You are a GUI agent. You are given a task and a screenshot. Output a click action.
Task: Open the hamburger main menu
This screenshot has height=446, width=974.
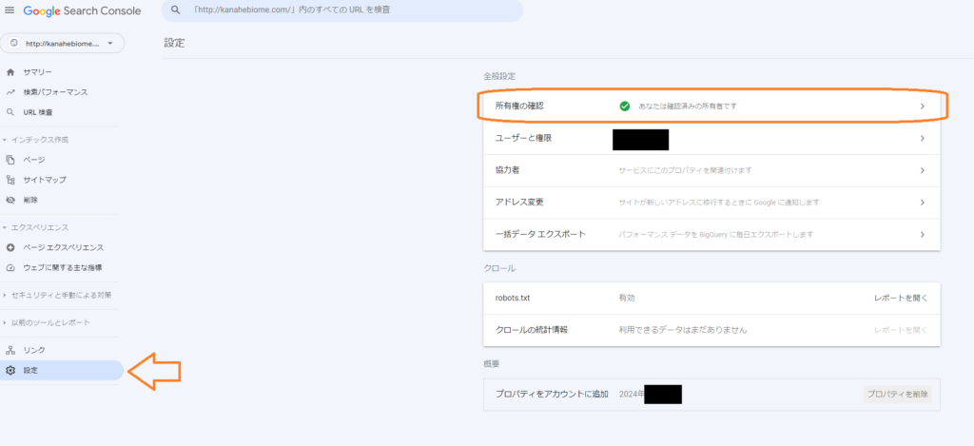coord(10,10)
